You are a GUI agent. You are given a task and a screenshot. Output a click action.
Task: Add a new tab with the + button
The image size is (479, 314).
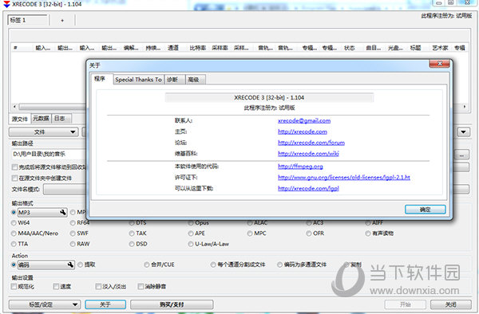pos(62,21)
